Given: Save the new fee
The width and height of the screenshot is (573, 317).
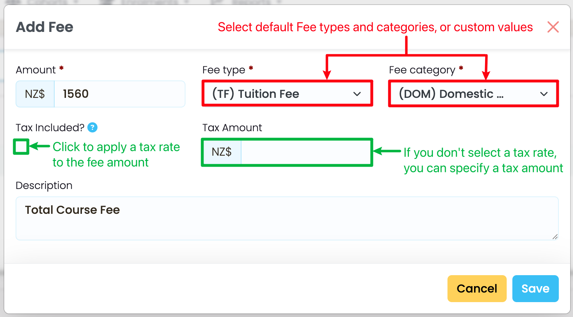Looking at the screenshot, I should 535,289.
